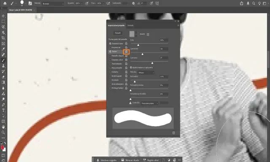Click the Profondità percentage field
Viewport: 270px width, 162px height.
point(164,76)
